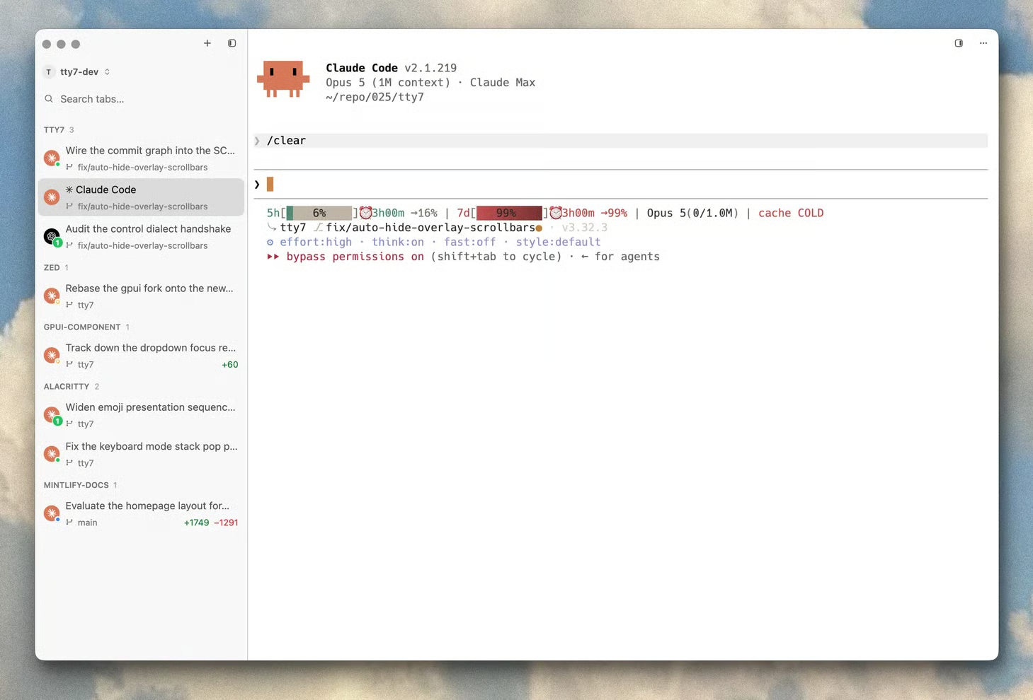Click the agent icon beside 'Evaluate the homepage layout'

[x=52, y=513]
